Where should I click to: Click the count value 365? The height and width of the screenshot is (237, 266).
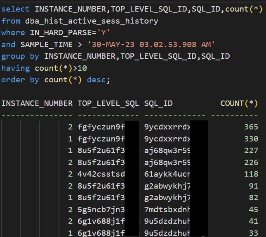point(251,127)
